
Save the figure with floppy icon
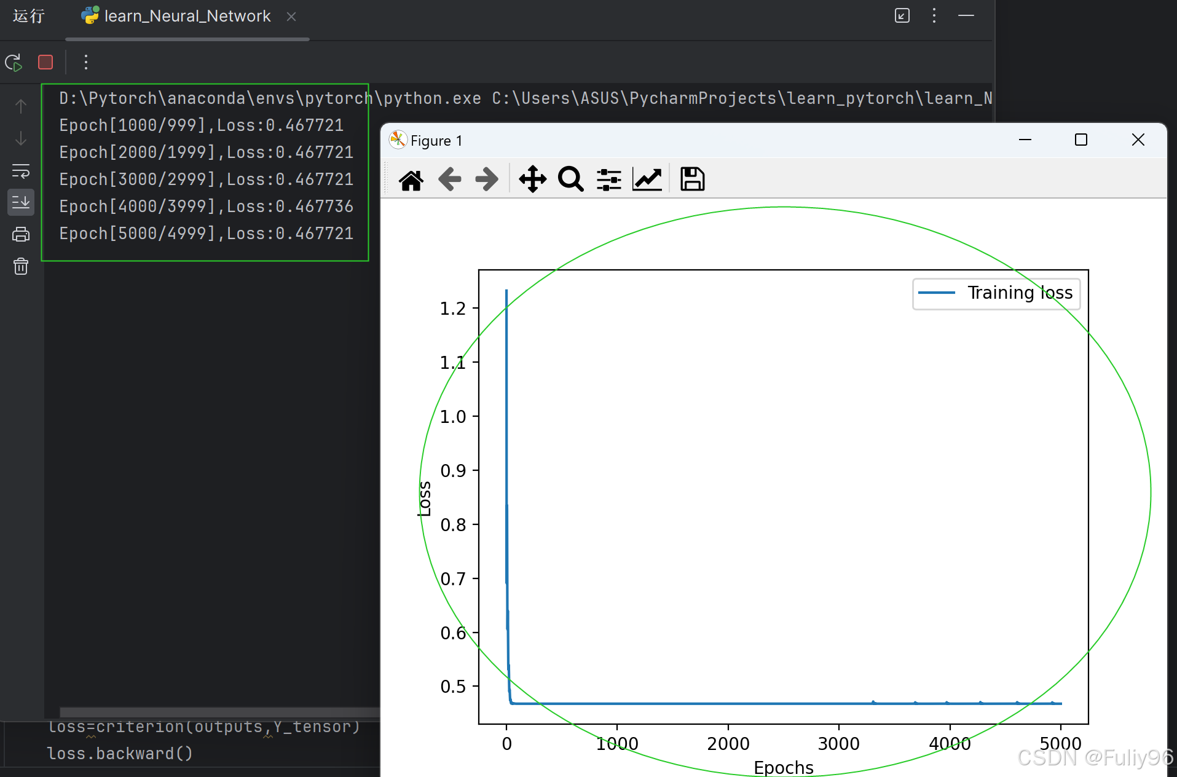click(x=692, y=179)
